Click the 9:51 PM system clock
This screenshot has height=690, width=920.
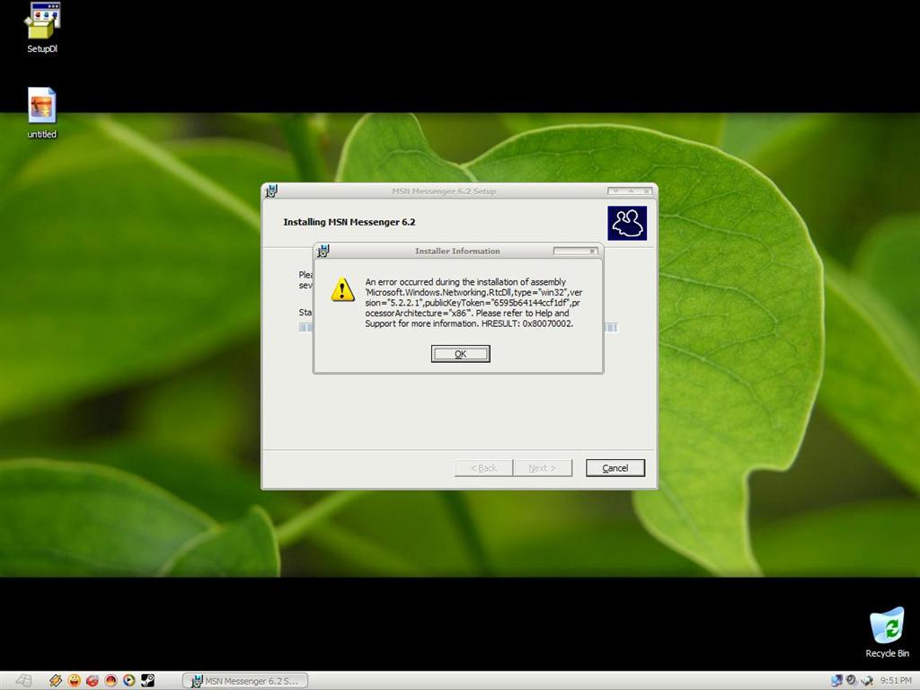click(896, 681)
